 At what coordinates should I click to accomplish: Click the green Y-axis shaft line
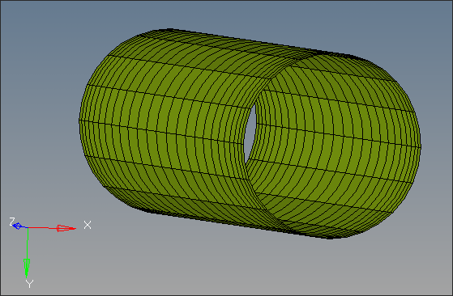tap(28, 243)
